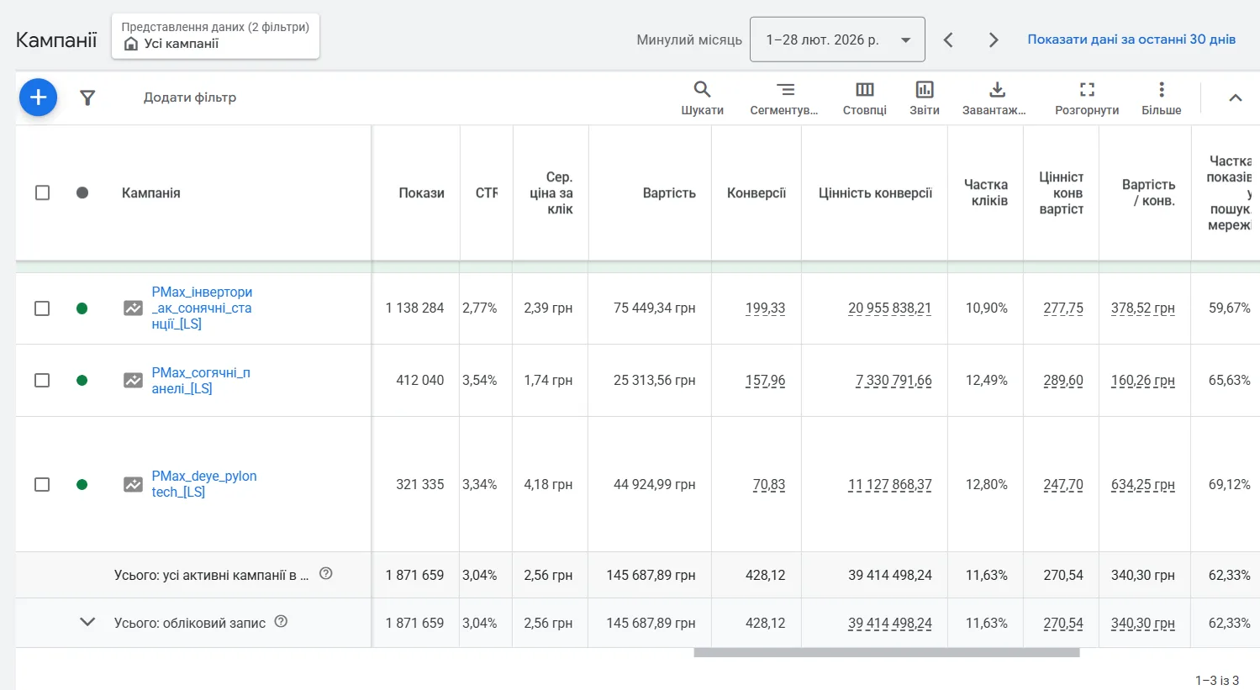Screen dimensions: 1260x690
Task: Click the PMax_сонячні_панелі campaign type icon
Action: tap(133, 381)
